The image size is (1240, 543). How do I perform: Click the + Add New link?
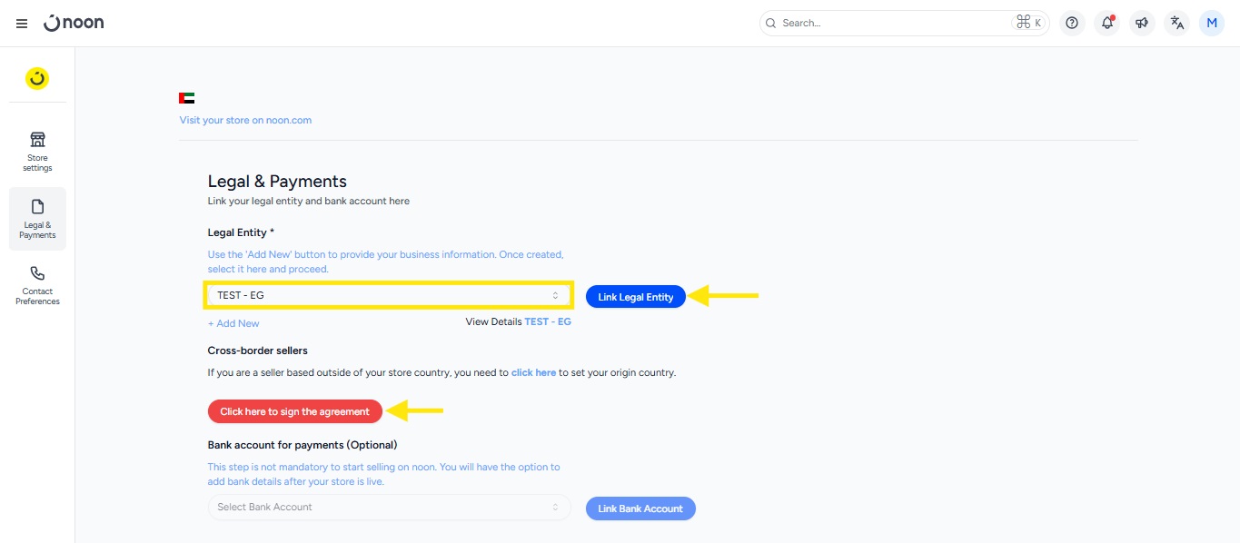click(233, 323)
